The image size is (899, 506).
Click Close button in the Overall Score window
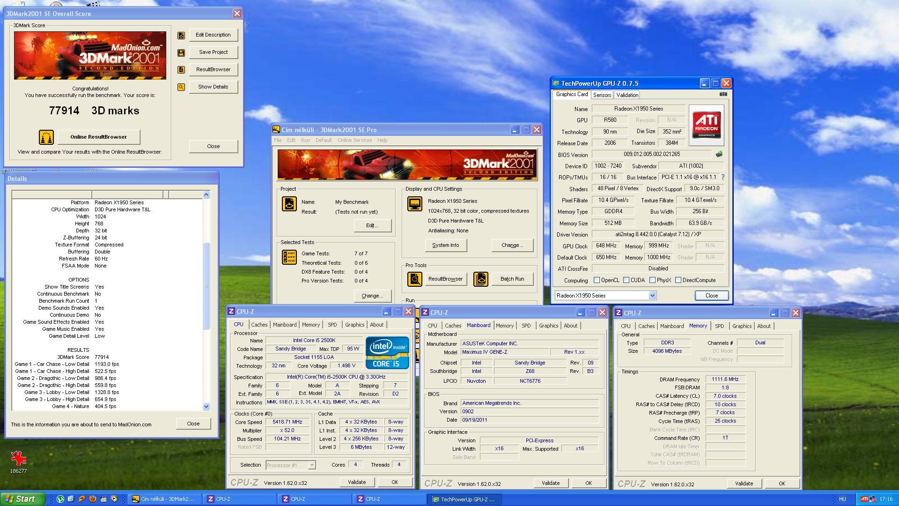(x=213, y=147)
